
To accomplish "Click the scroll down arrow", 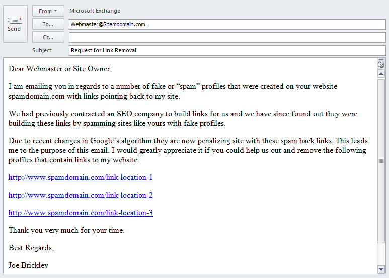I will click(x=381, y=269).
